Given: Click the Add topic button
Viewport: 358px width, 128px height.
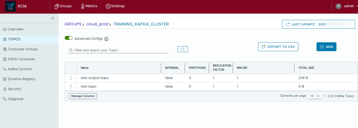Looking at the screenshot, I should click(326, 47).
